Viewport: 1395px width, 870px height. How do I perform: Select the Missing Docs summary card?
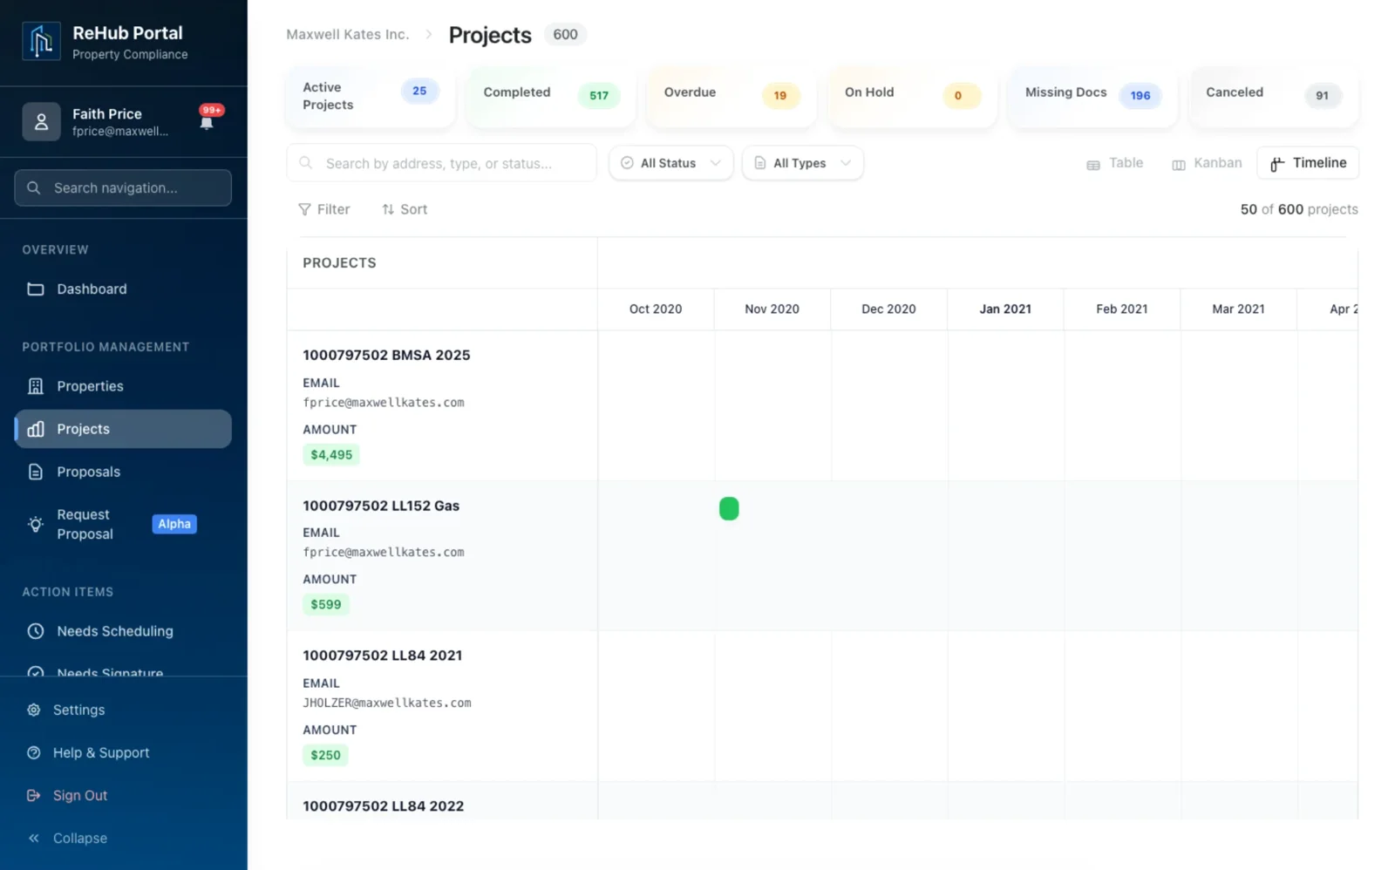[x=1092, y=97]
